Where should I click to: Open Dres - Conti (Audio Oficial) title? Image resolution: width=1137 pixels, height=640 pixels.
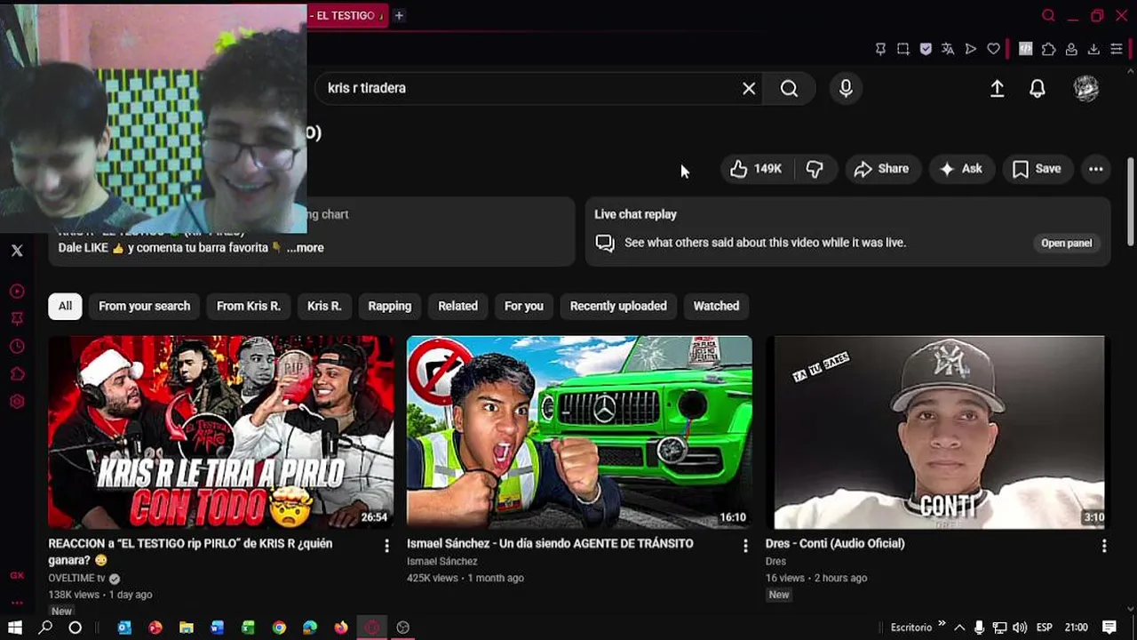(x=835, y=543)
